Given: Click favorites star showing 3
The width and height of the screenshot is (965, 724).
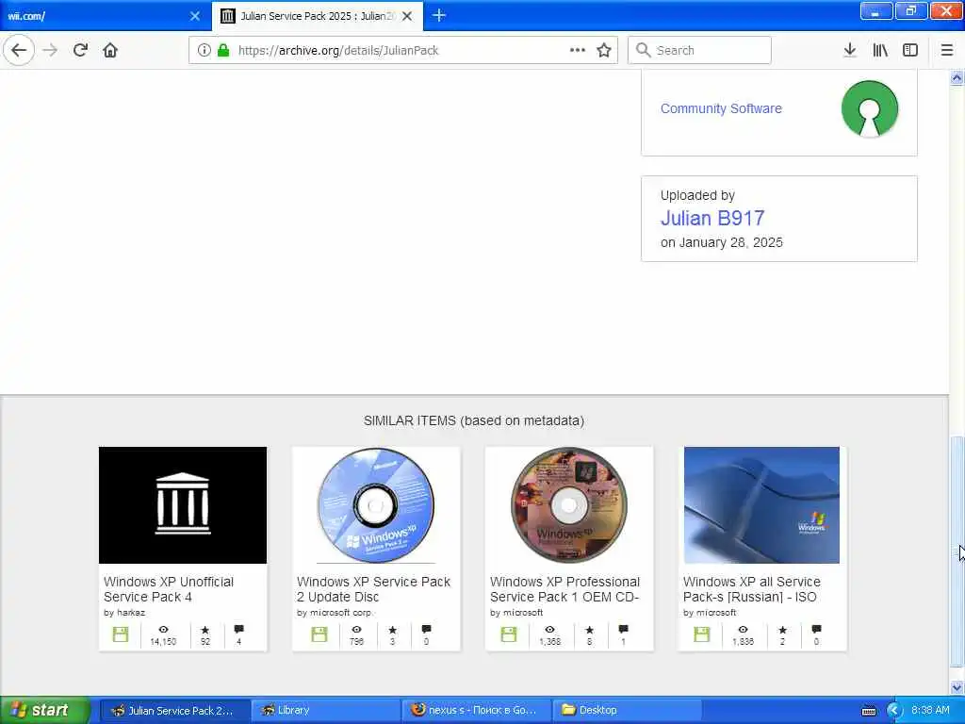Looking at the screenshot, I should (x=393, y=630).
